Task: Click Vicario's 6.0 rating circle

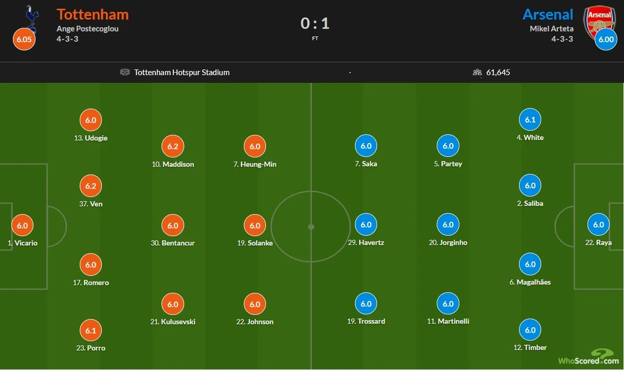Action: tap(22, 225)
